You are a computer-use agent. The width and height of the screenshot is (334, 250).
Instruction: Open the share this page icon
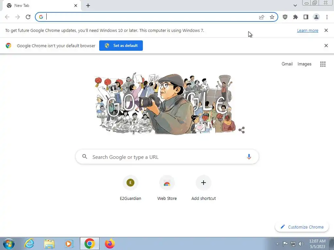(262, 17)
